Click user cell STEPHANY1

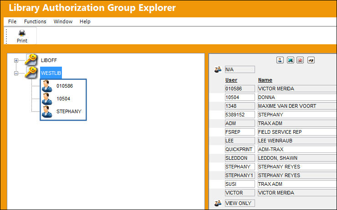coord(240,175)
